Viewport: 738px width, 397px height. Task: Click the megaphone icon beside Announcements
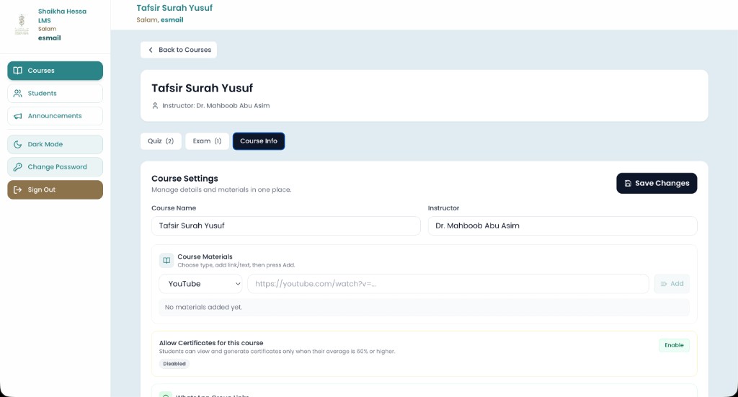(x=17, y=116)
